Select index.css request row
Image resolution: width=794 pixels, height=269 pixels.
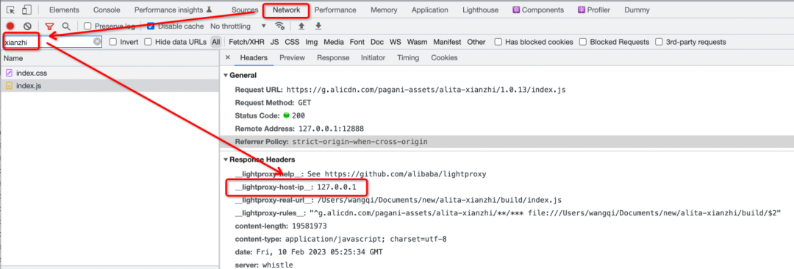[110, 73]
